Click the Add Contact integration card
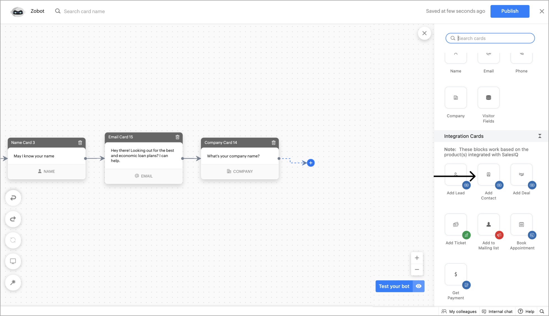The image size is (549, 316). pyautogui.click(x=488, y=175)
